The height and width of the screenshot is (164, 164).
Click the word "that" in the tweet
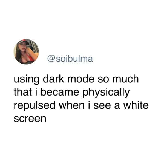23,92
